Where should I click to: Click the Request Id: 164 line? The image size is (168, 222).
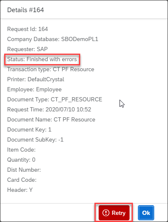tap(28, 29)
